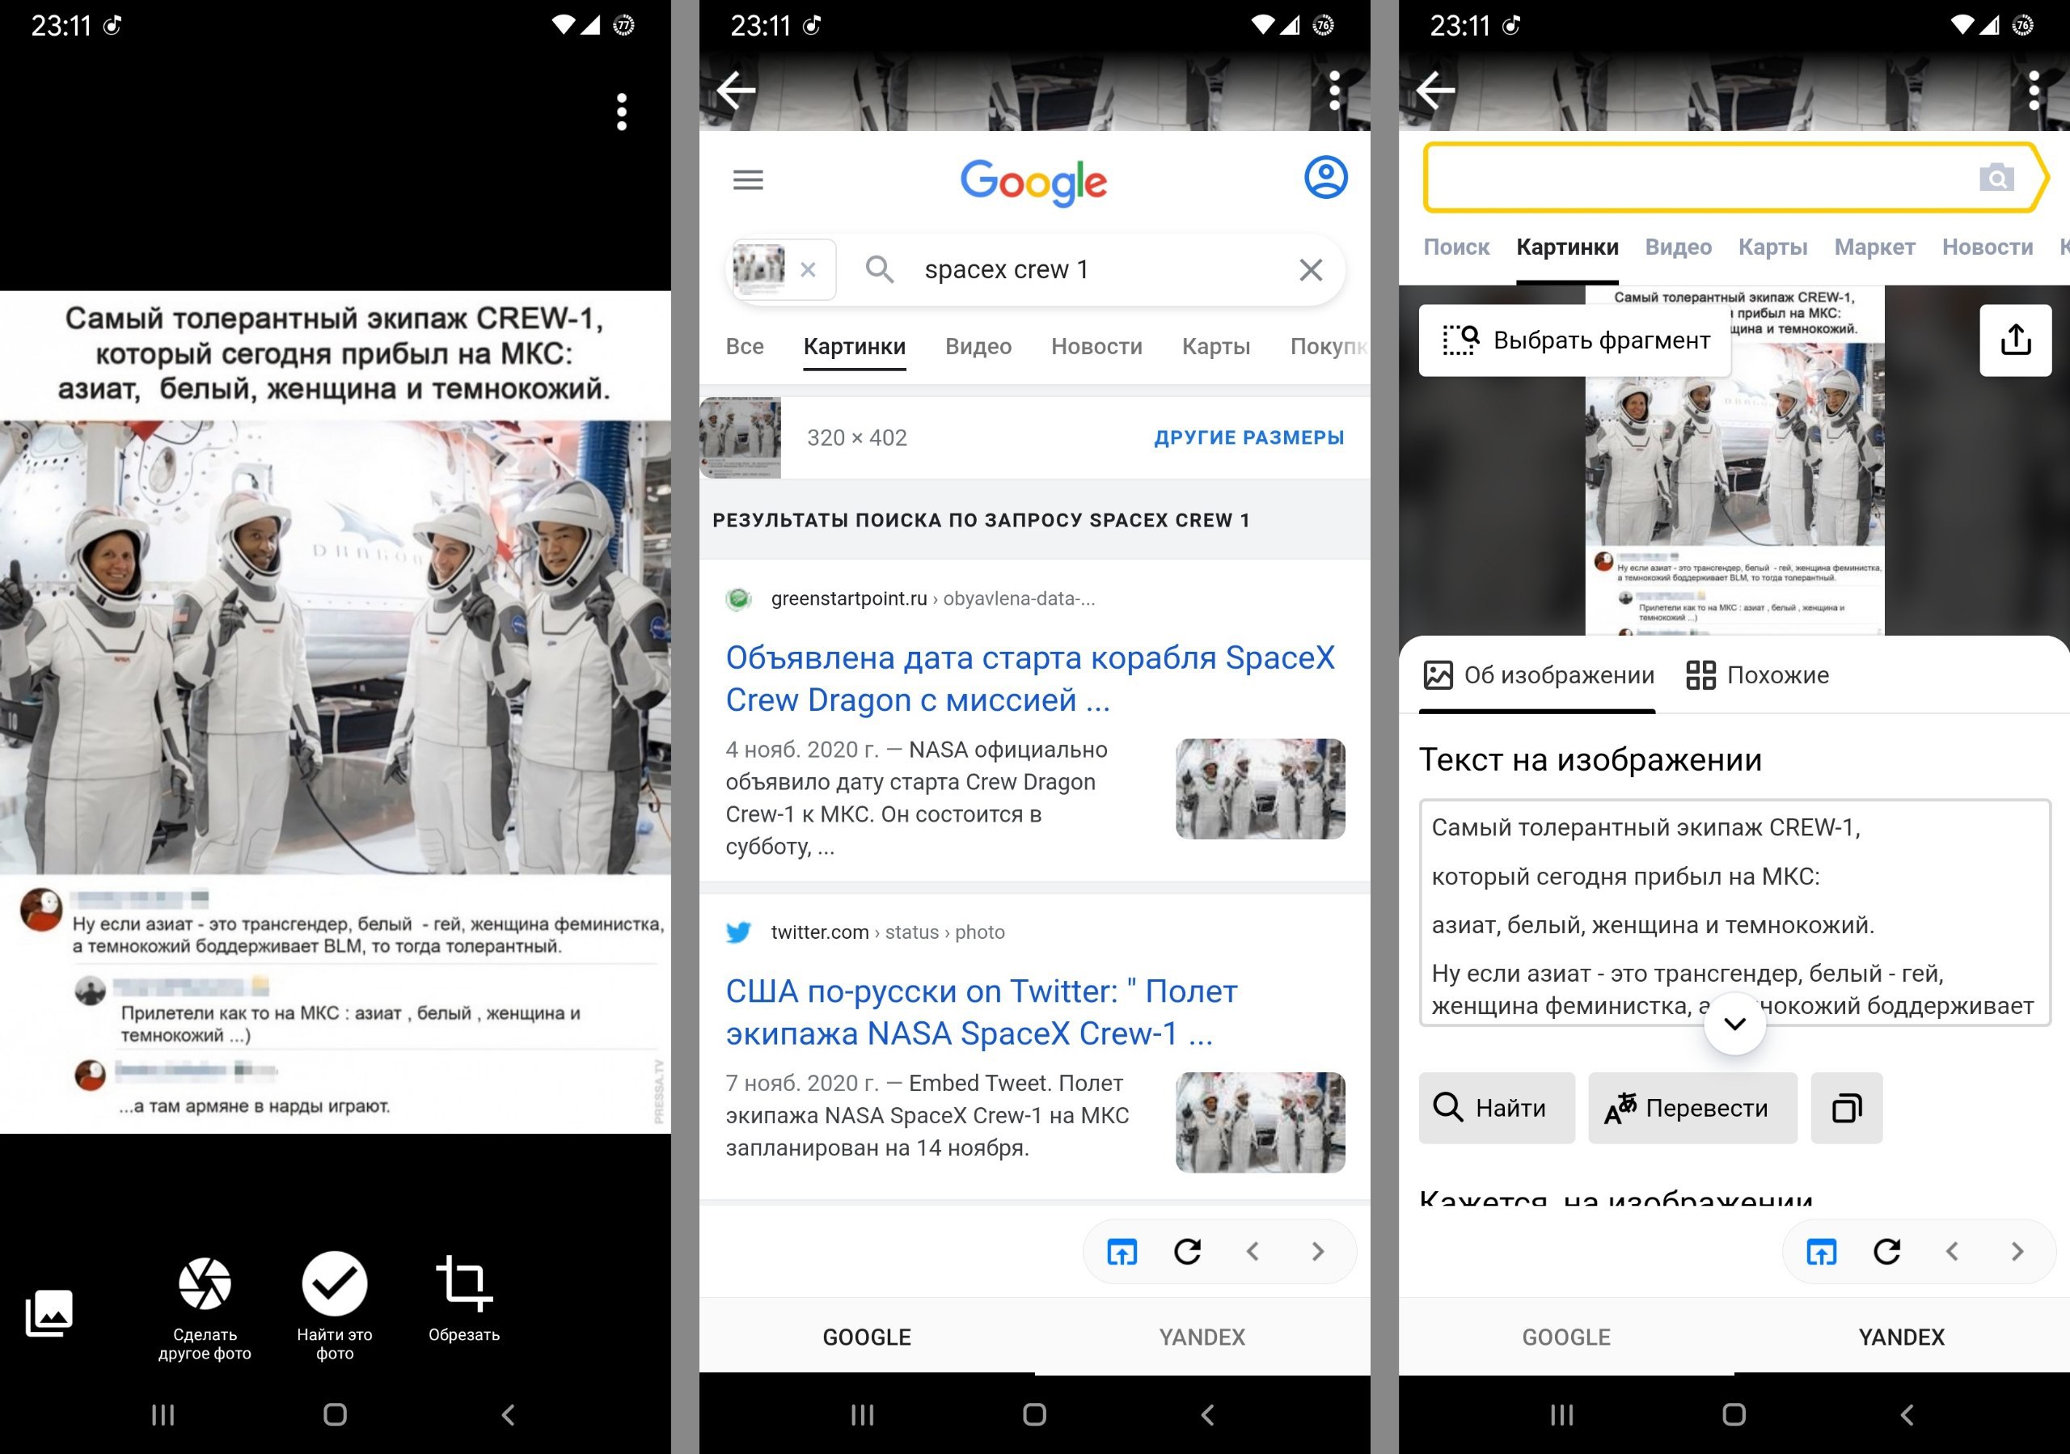
Task: Open 'ДРУГИЕ РАЗМЕРЫ' link
Action: coord(1248,438)
